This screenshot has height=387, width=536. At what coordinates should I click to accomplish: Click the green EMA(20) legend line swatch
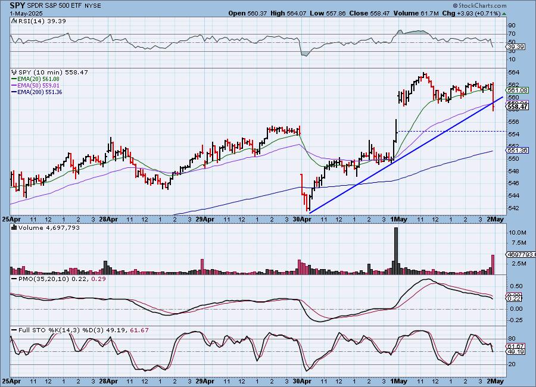click(14, 79)
